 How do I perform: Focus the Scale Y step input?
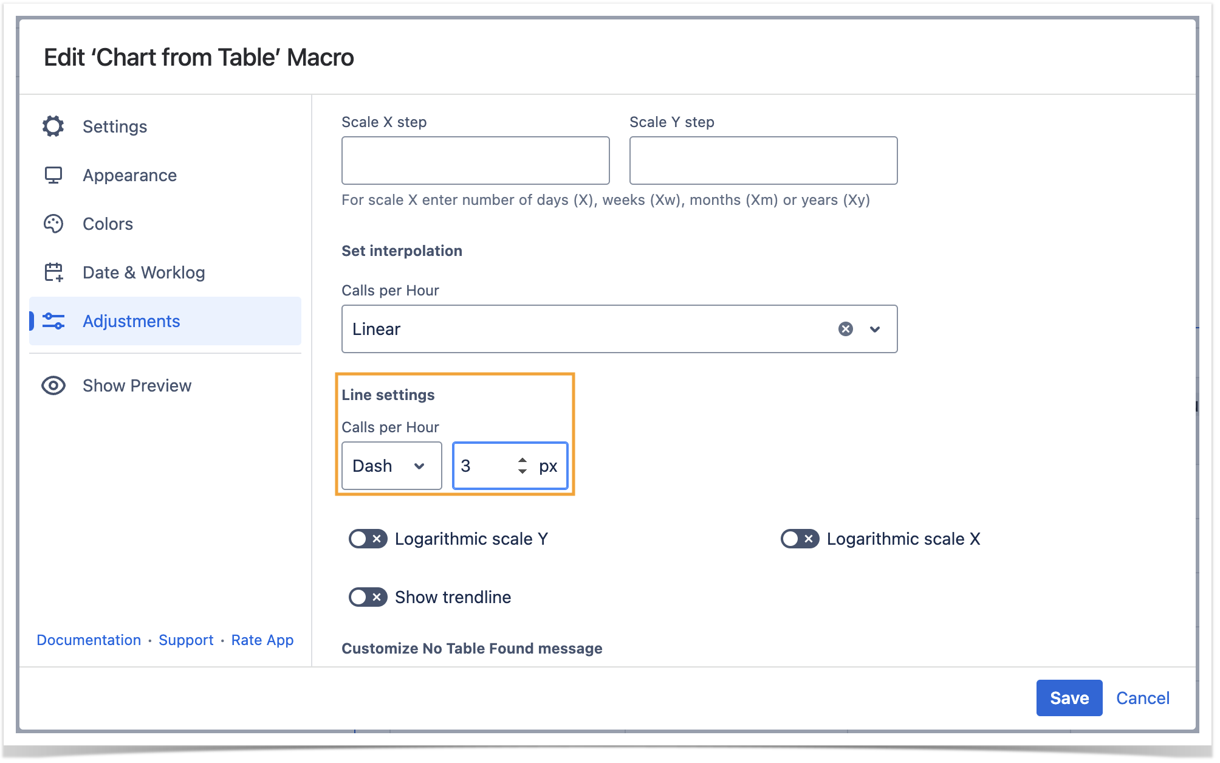pyautogui.click(x=763, y=161)
